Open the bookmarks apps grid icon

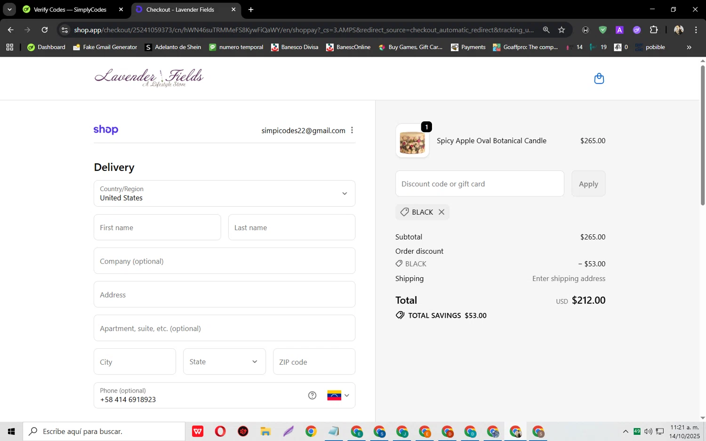9,47
